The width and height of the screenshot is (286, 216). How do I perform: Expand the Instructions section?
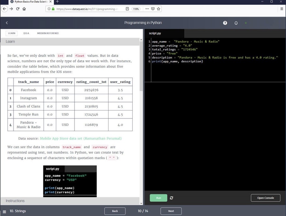click(70, 201)
